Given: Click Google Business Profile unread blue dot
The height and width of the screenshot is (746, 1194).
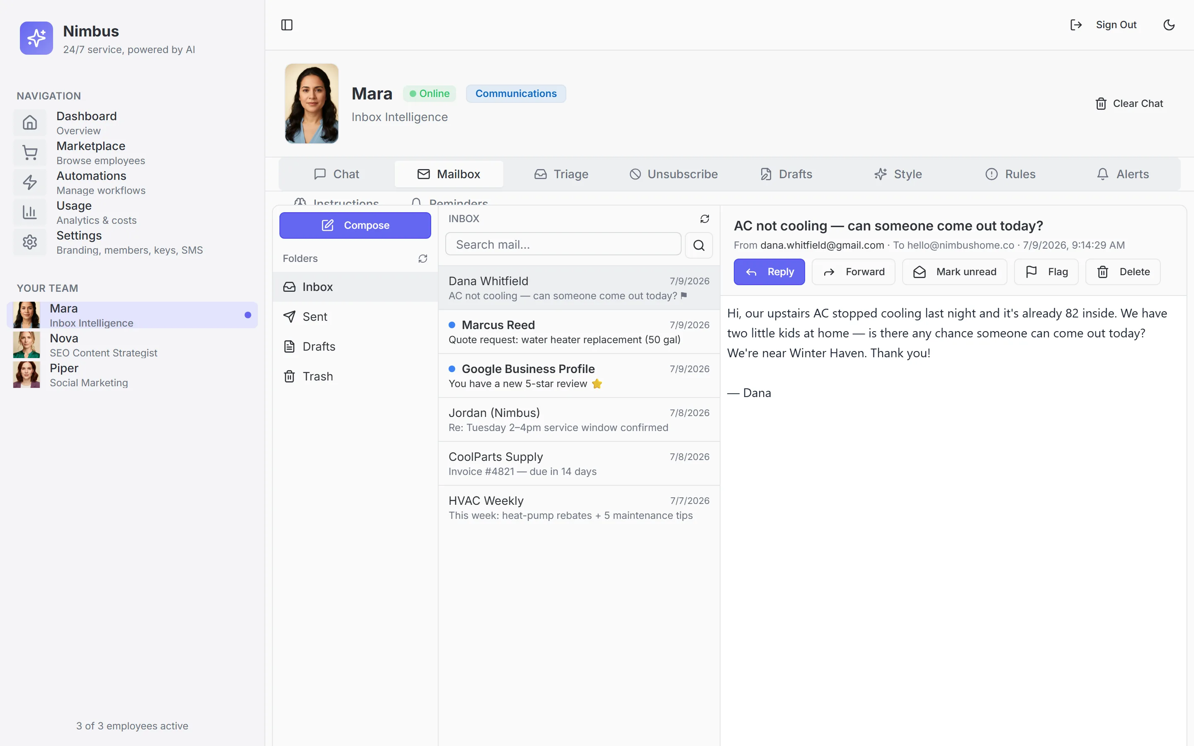Looking at the screenshot, I should (x=451, y=368).
